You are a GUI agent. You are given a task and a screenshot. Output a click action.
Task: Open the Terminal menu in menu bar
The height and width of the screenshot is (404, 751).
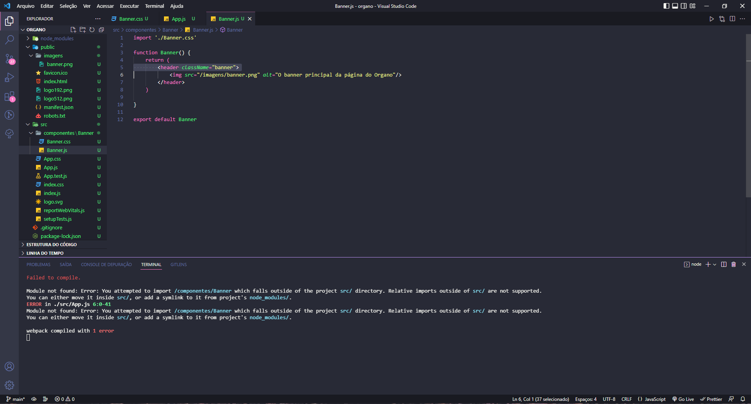(x=155, y=6)
